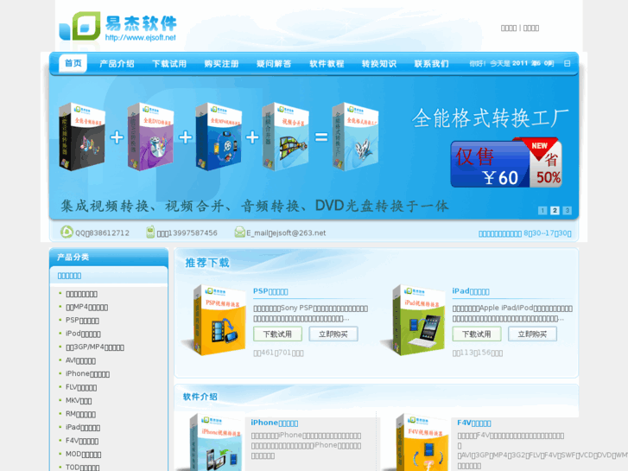
Task: Click the black audio converter box in banner
Action: 82,137
